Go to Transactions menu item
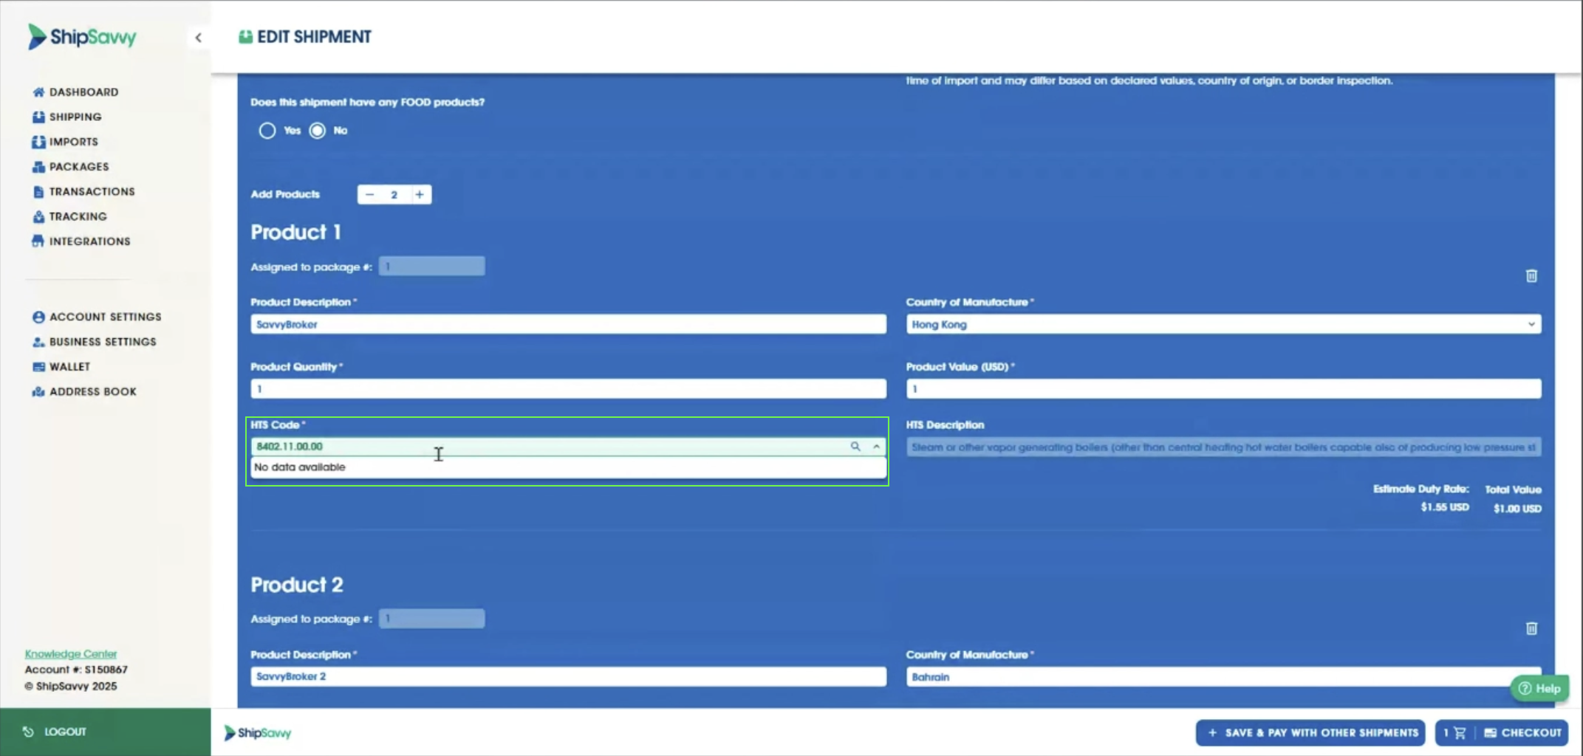Image resolution: width=1583 pixels, height=756 pixels. click(x=92, y=192)
